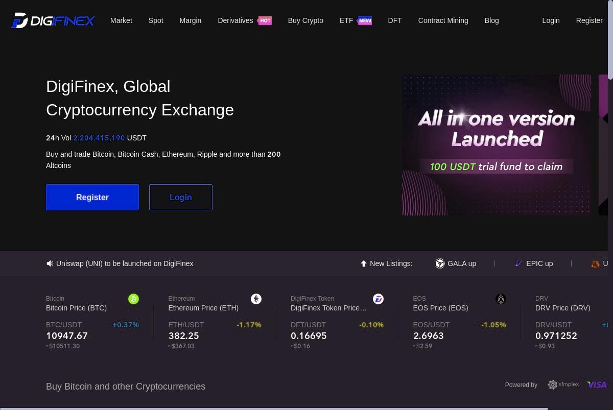Open the Spot menu item
The width and height of the screenshot is (613, 410).
point(156,20)
